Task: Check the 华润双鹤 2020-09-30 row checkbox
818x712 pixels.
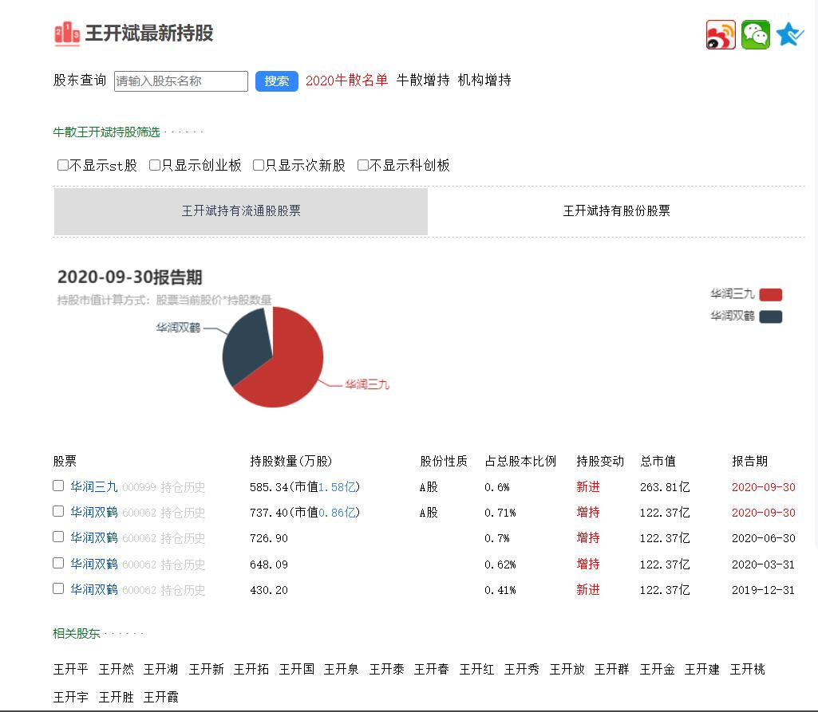Action: (x=58, y=511)
